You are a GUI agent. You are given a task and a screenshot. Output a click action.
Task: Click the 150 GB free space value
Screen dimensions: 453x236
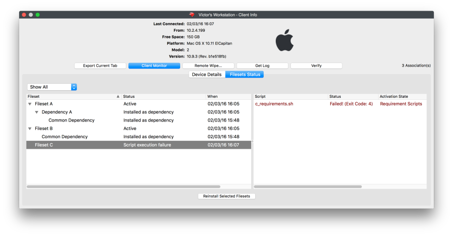[193, 37]
